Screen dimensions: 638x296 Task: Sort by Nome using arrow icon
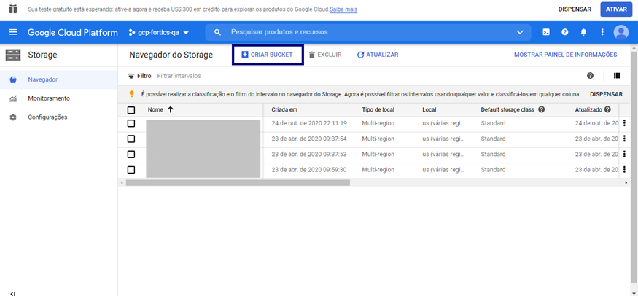pos(170,109)
